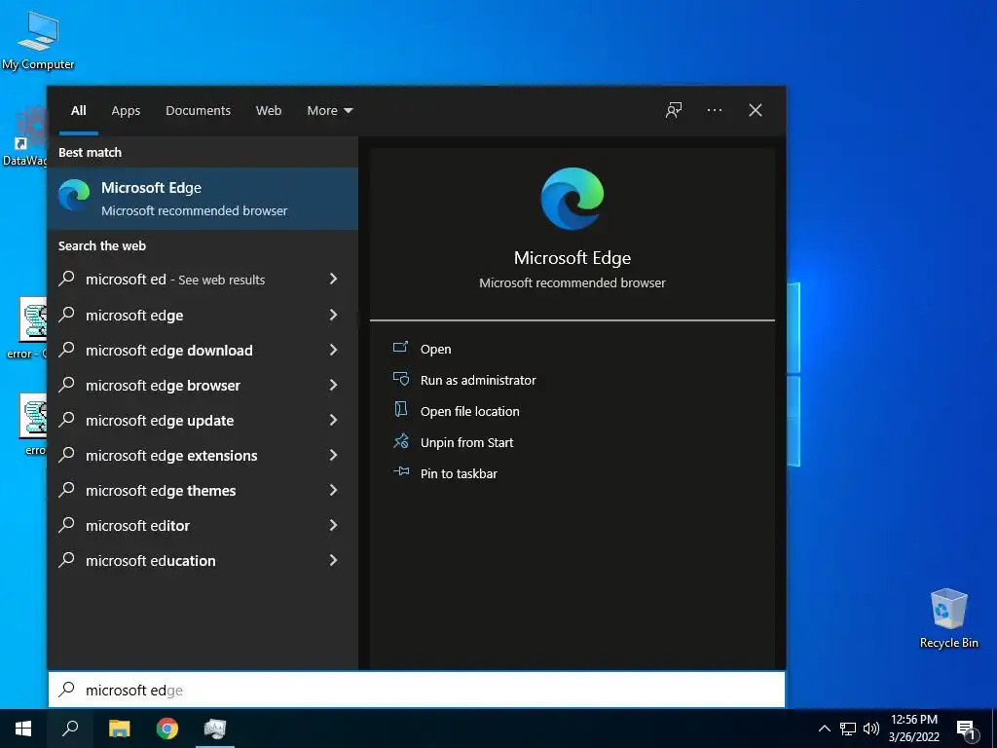Select 'microsoft edge browser' web suggestion

point(203,385)
